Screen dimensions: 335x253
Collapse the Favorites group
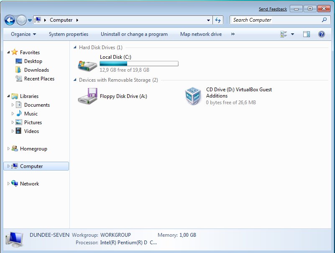[x=8, y=52]
